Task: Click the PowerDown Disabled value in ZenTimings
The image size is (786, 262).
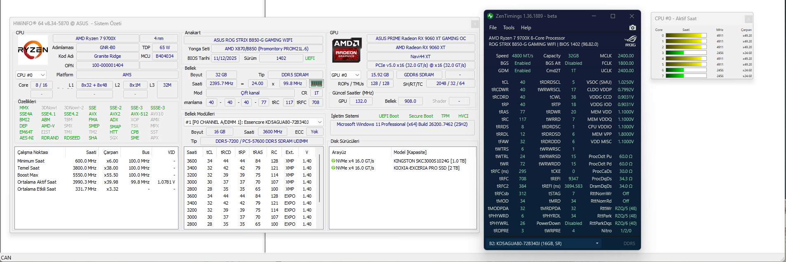Action: [x=573, y=223]
